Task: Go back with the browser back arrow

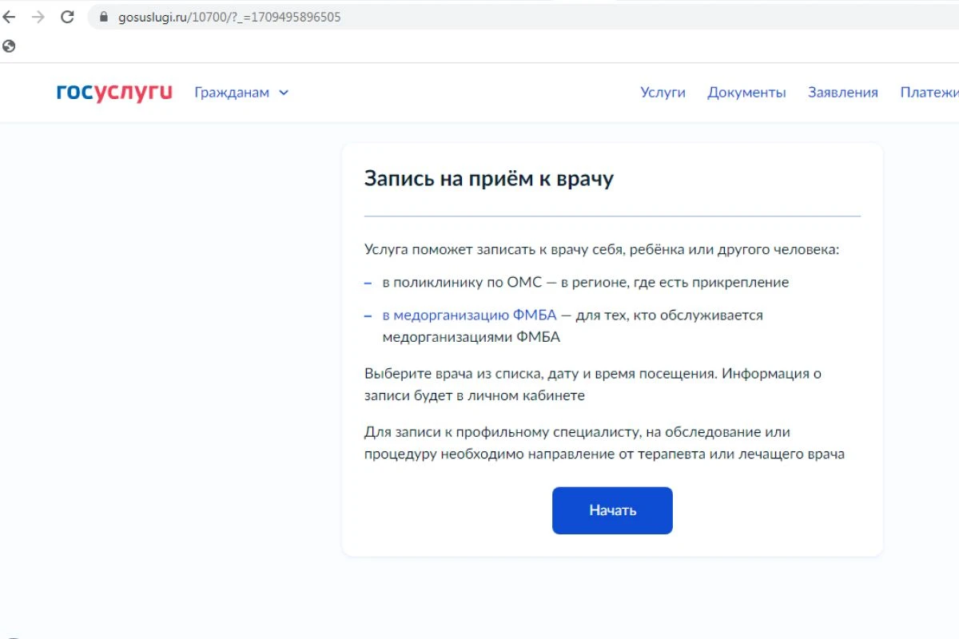Action: (9, 17)
